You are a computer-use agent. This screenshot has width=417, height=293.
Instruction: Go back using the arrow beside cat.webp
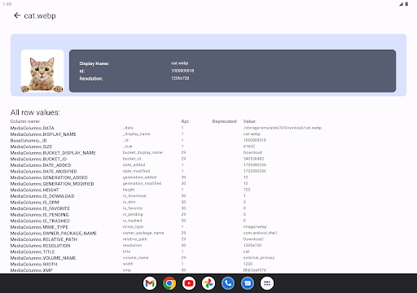[x=17, y=15]
